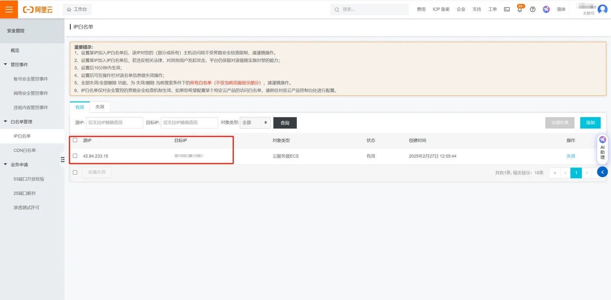Check the row for 42.84.233.15
611x300 pixels.
(x=75, y=156)
